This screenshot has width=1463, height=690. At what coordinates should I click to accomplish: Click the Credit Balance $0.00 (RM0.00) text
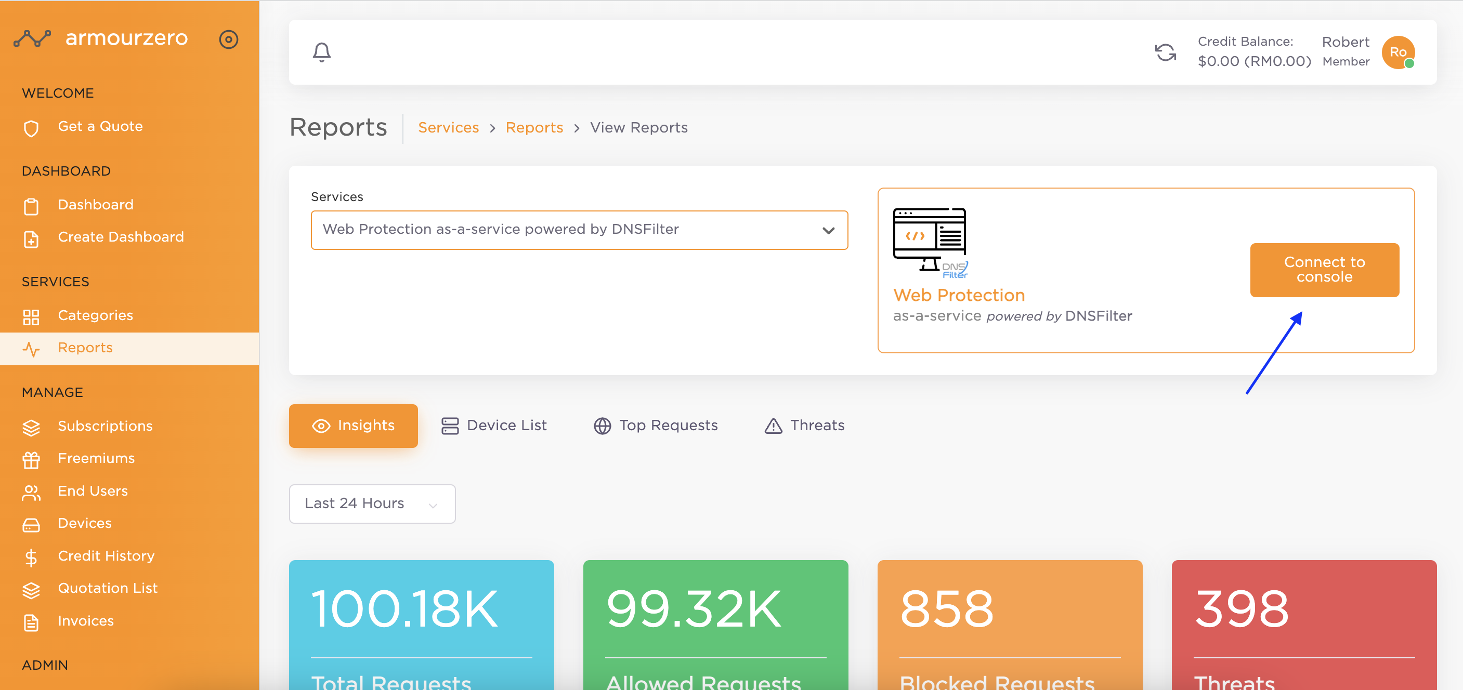point(1254,51)
